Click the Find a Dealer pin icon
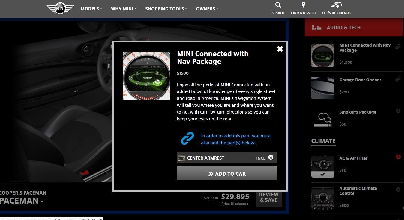 303,5
